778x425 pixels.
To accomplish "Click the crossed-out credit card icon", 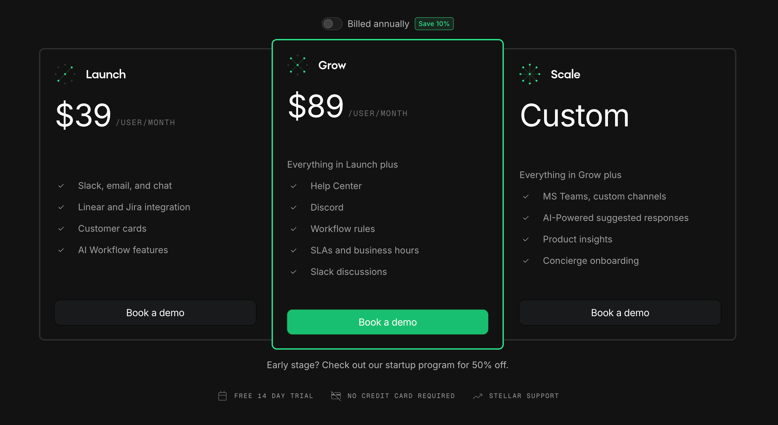I will click(335, 395).
